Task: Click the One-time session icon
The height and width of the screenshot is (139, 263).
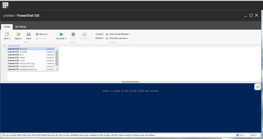Action: coord(107,38)
